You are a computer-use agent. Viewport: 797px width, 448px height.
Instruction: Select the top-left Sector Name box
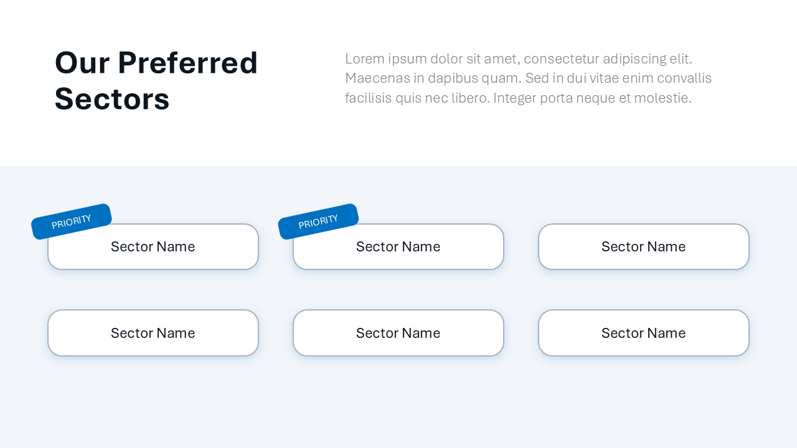coord(153,248)
